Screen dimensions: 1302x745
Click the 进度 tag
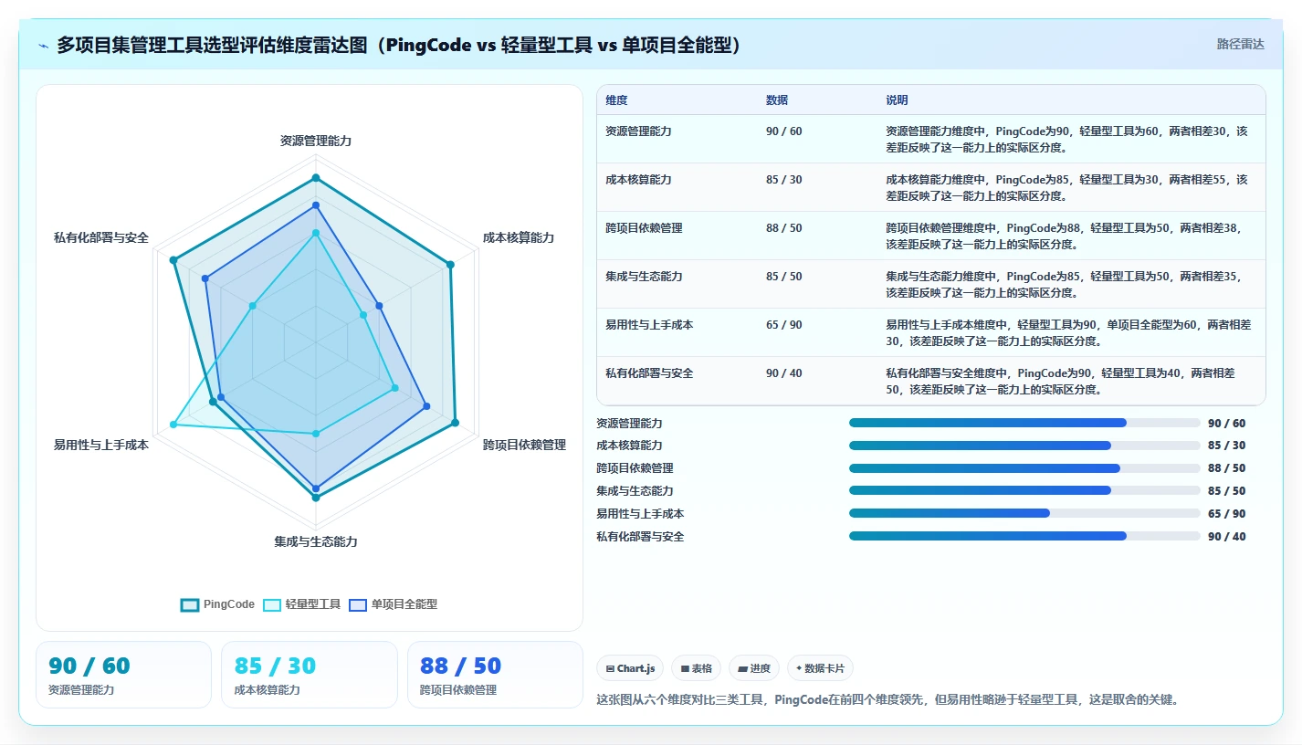tap(754, 668)
